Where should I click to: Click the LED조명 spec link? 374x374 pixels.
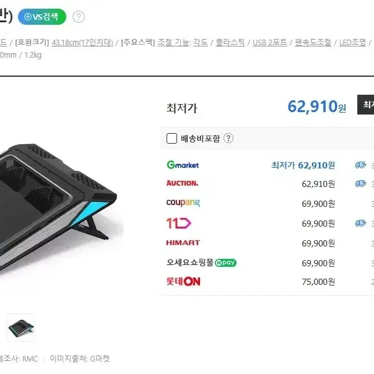[x=352, y=43]
